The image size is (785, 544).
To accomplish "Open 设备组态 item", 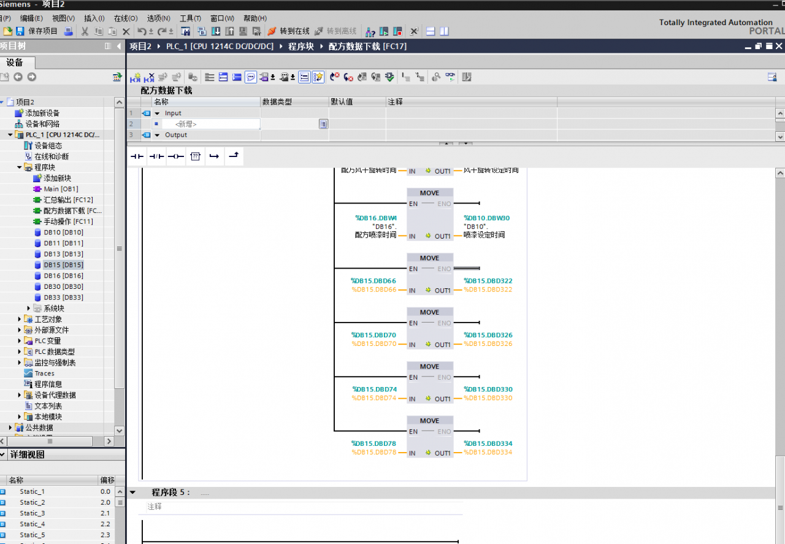I will point(48,146).
